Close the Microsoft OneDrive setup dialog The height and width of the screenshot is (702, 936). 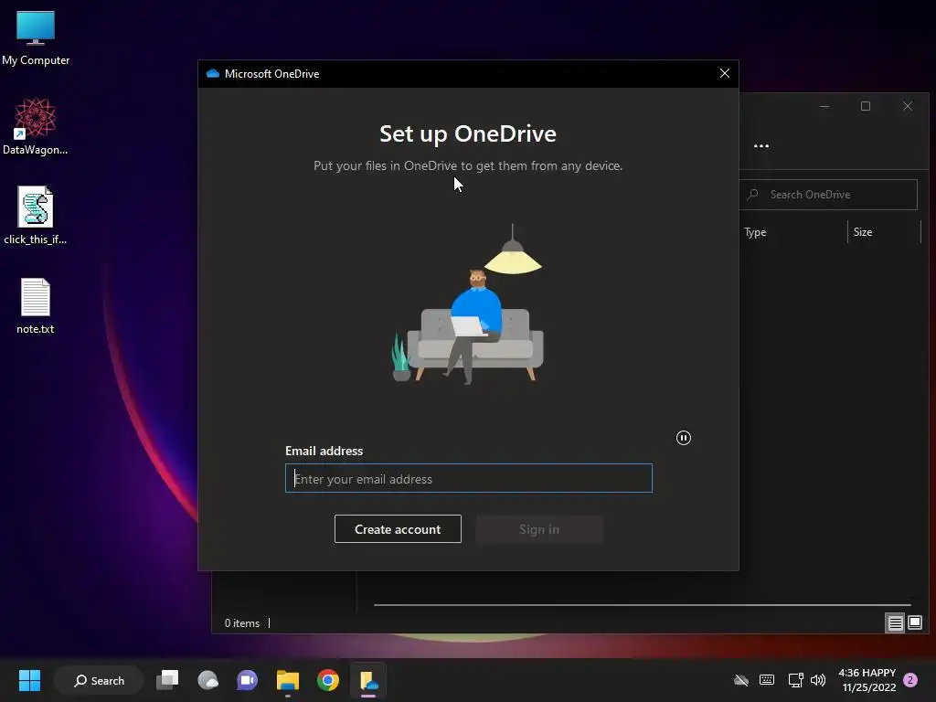pos(725,73)
